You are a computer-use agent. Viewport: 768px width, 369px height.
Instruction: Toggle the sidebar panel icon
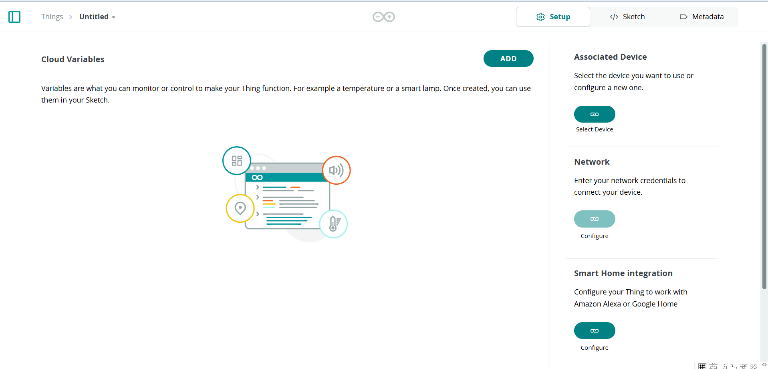tap(14, 17)
